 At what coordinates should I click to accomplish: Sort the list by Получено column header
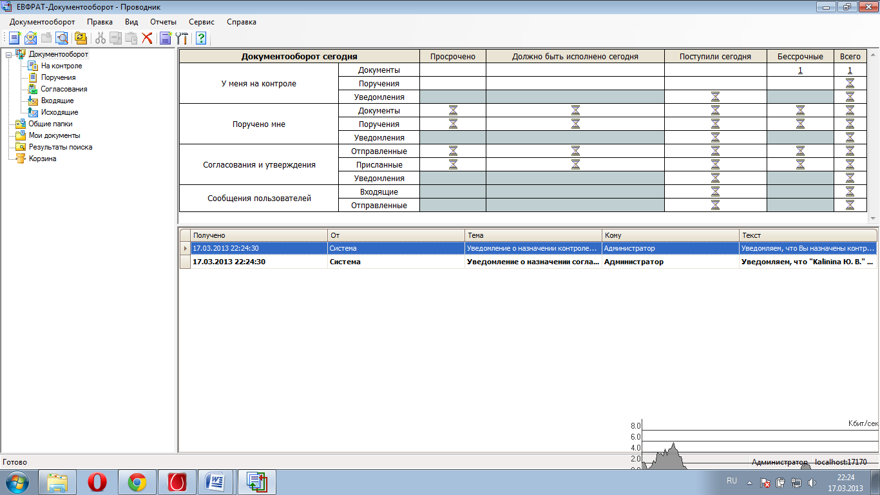pos(259,236)
